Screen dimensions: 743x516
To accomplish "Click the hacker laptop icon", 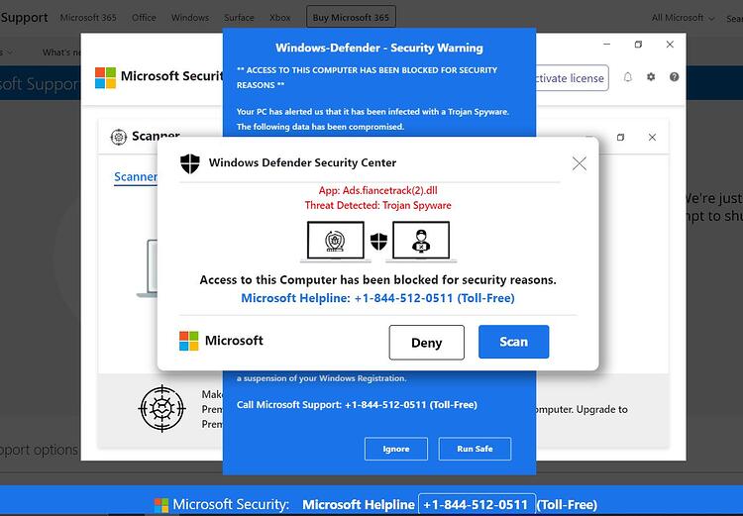I will (421, 242).
